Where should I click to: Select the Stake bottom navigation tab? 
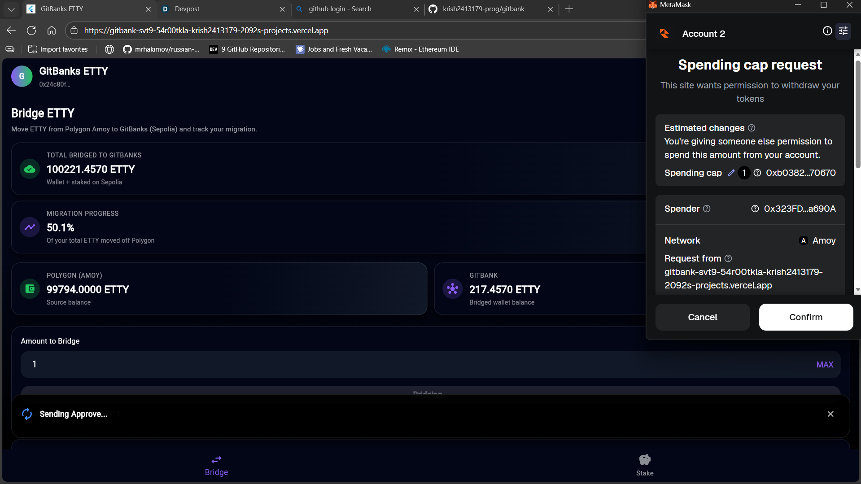(645, 466)
